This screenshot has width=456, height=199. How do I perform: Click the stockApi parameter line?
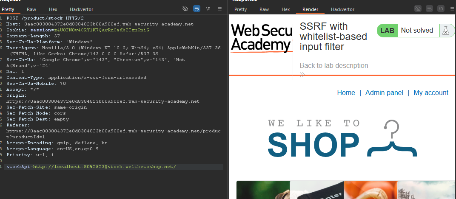pos(91,166)
